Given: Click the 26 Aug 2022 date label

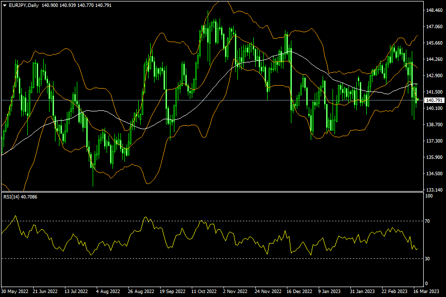Looking at the screenshot, I should (x=141, y=292).
